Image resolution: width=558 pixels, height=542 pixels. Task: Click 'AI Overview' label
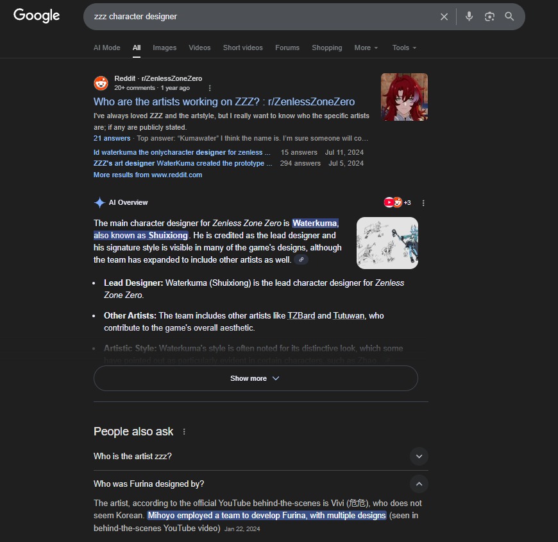(x=128, y=202)
